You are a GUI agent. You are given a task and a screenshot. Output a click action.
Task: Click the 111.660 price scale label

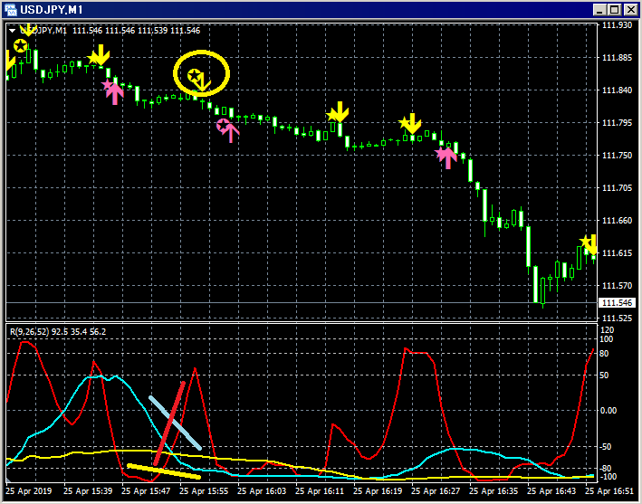617,221
